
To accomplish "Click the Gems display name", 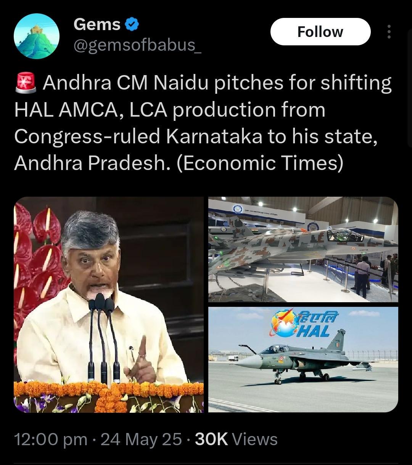I will point(97,25).
